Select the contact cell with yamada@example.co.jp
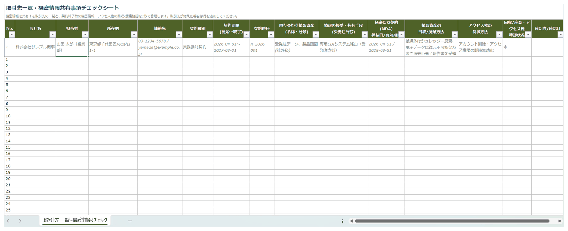The width and height of the screenshot is (568, 231). coord(160,47)
